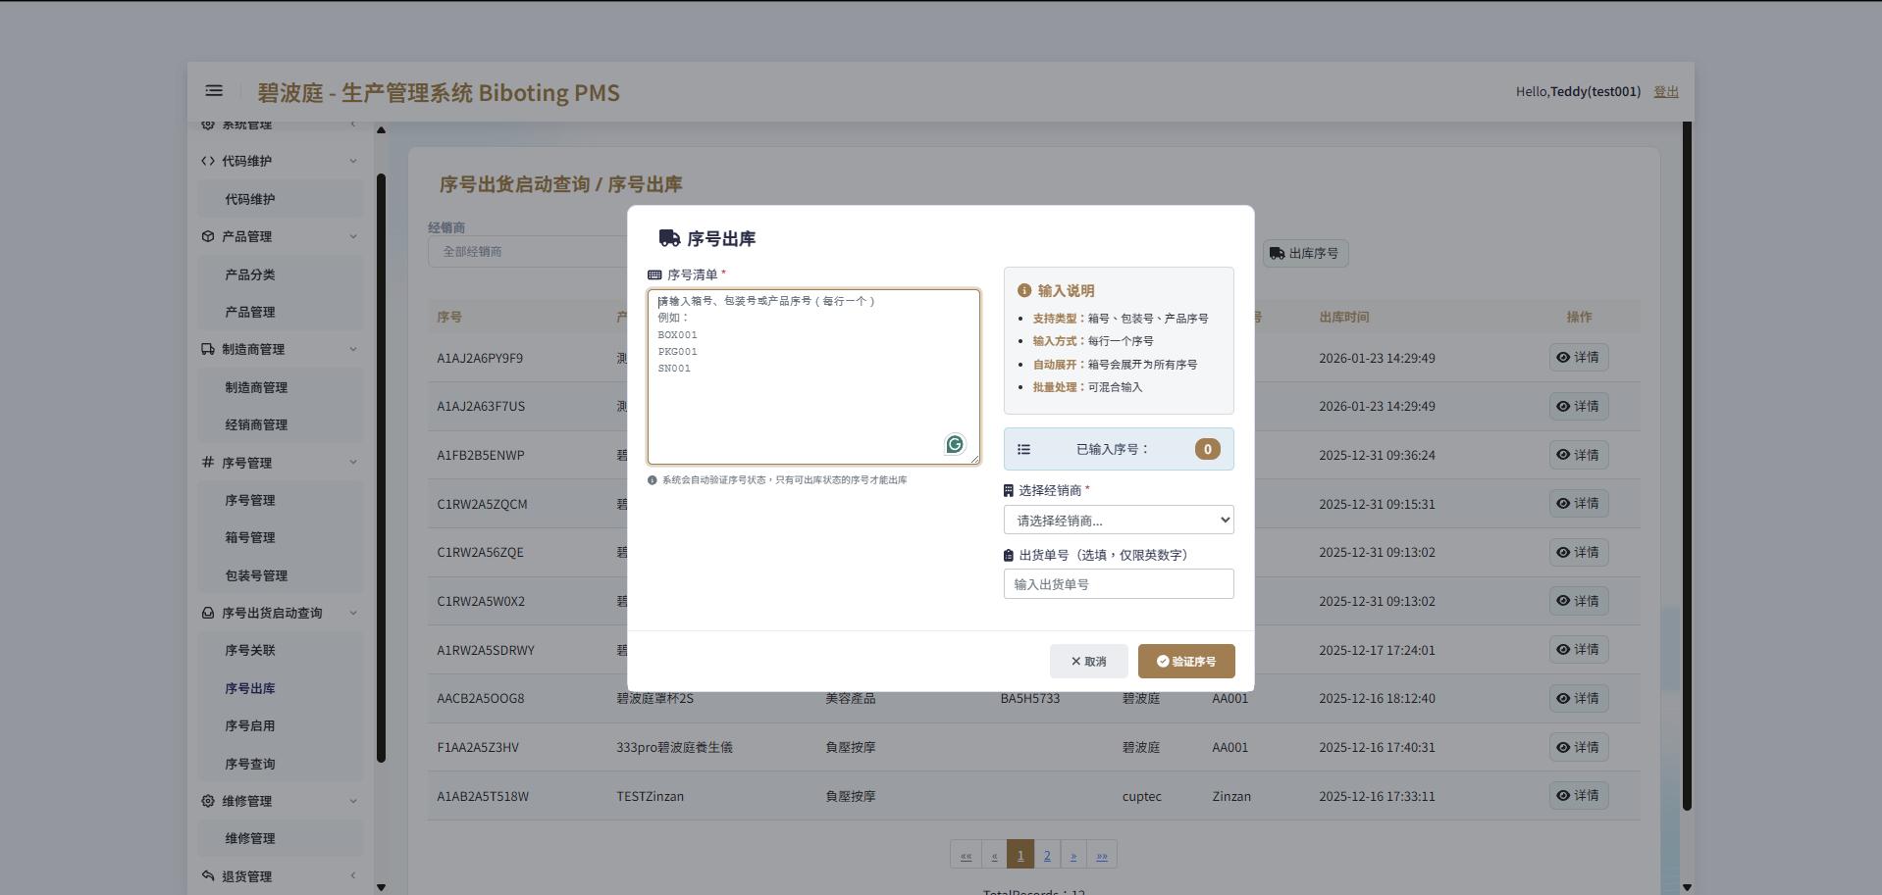Click the keyboard icon beside 序号清单
Screen dimensions: 1882x895
[x=654, y=274]
